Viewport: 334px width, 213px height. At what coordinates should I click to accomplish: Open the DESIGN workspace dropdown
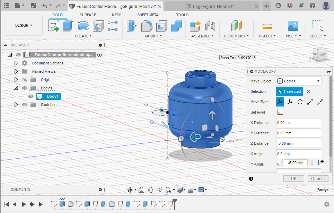tap(24, 25)
